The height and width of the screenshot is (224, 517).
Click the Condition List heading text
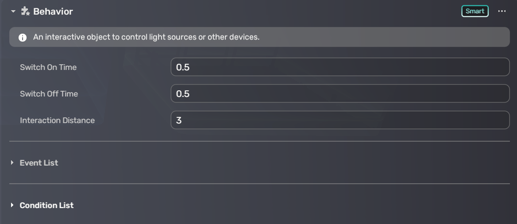[46, 205]
